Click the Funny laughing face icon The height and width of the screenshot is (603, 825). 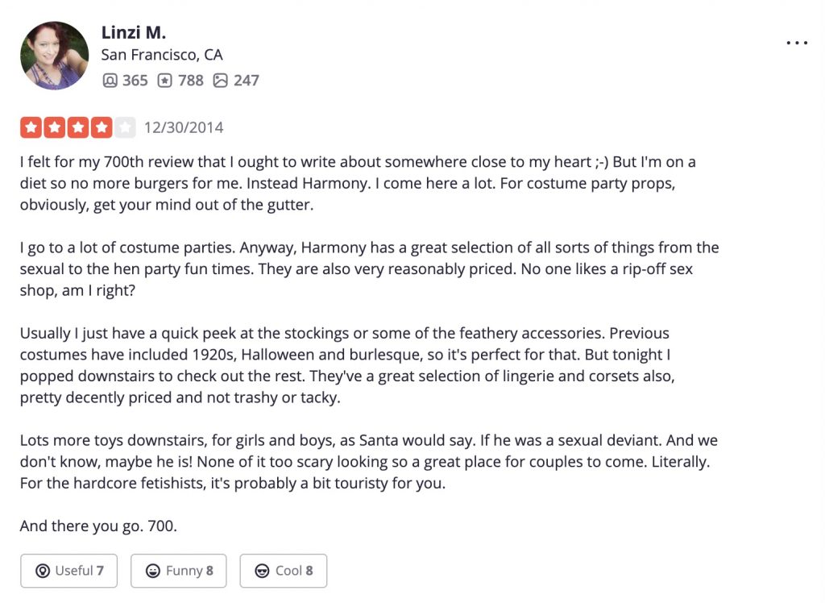(x=152, y=571)
